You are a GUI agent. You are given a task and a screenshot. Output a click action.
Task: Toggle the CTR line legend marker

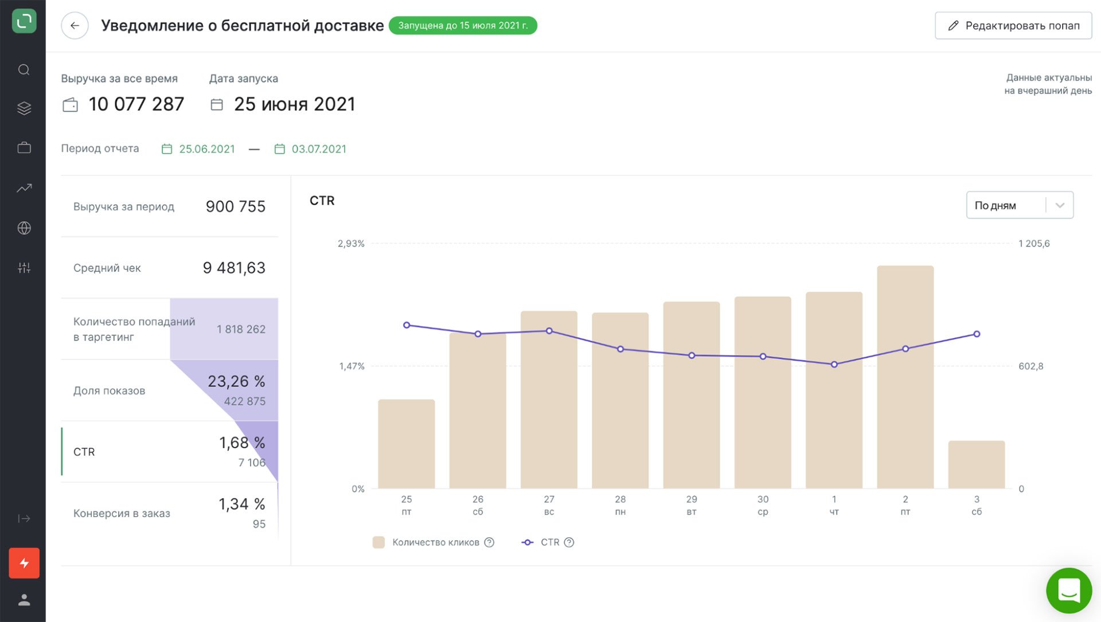[528, 542]
